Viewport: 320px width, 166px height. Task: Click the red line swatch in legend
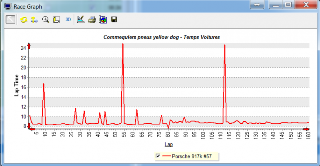coord(166,156)
